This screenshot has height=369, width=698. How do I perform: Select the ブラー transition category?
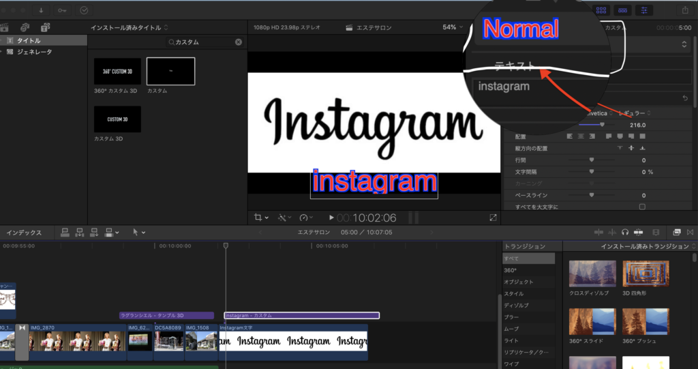tap(529, 317)
